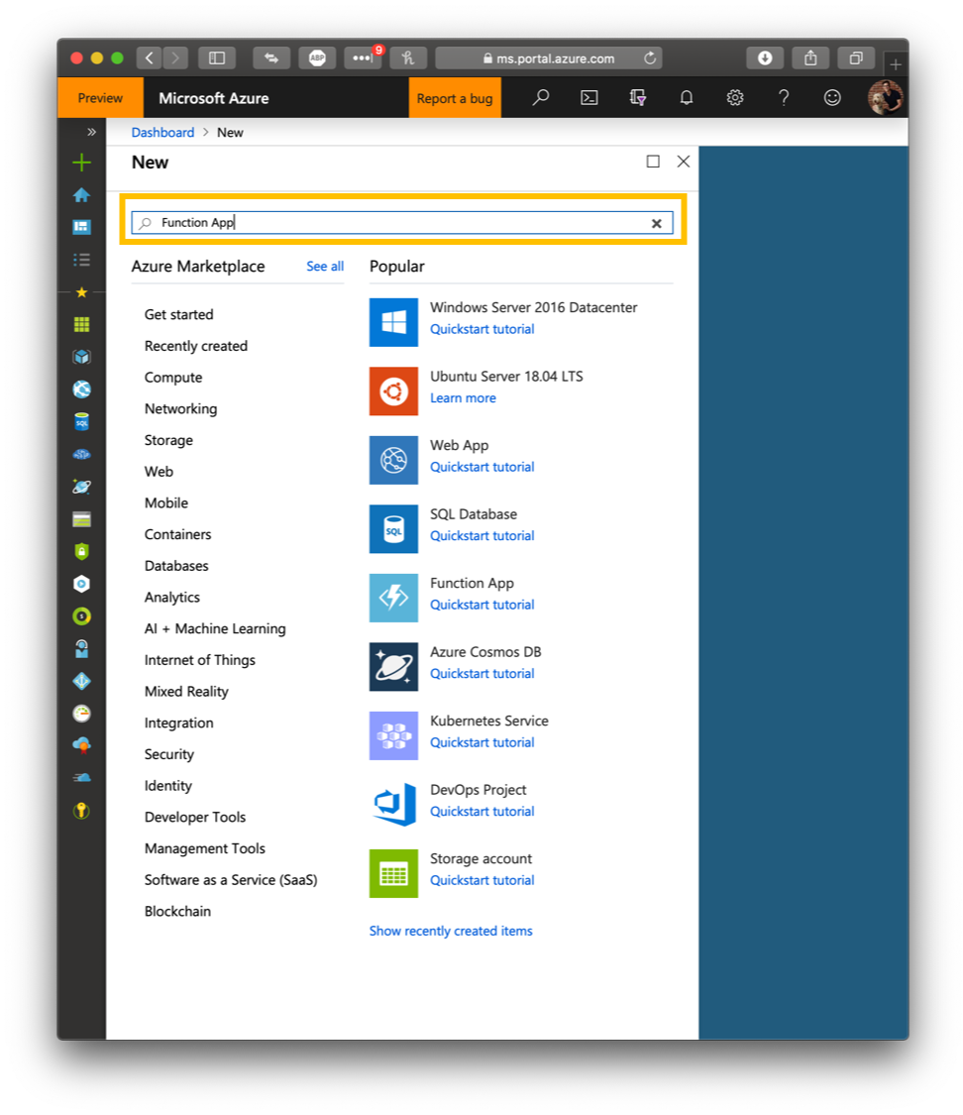The width and height of the screenshot is (963, 1115).
Task: Click the Storage account tile icon
Action: (393, 874)
